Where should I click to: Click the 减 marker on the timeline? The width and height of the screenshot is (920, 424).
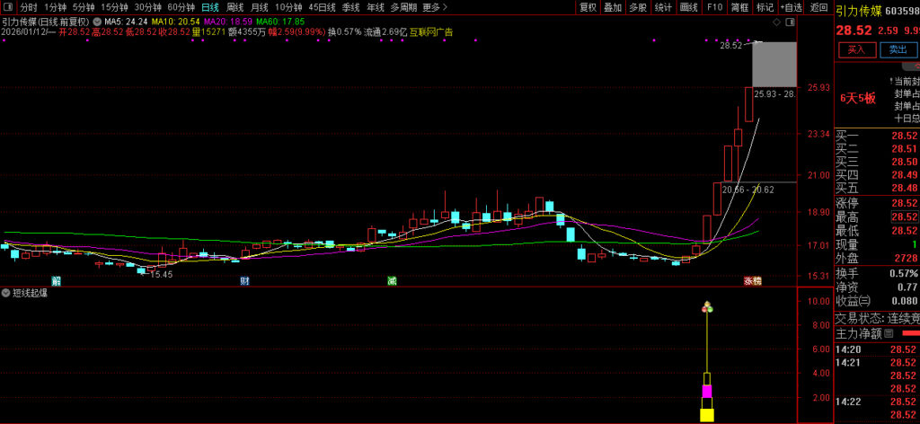pyautogui.click(x=392, y=280)
